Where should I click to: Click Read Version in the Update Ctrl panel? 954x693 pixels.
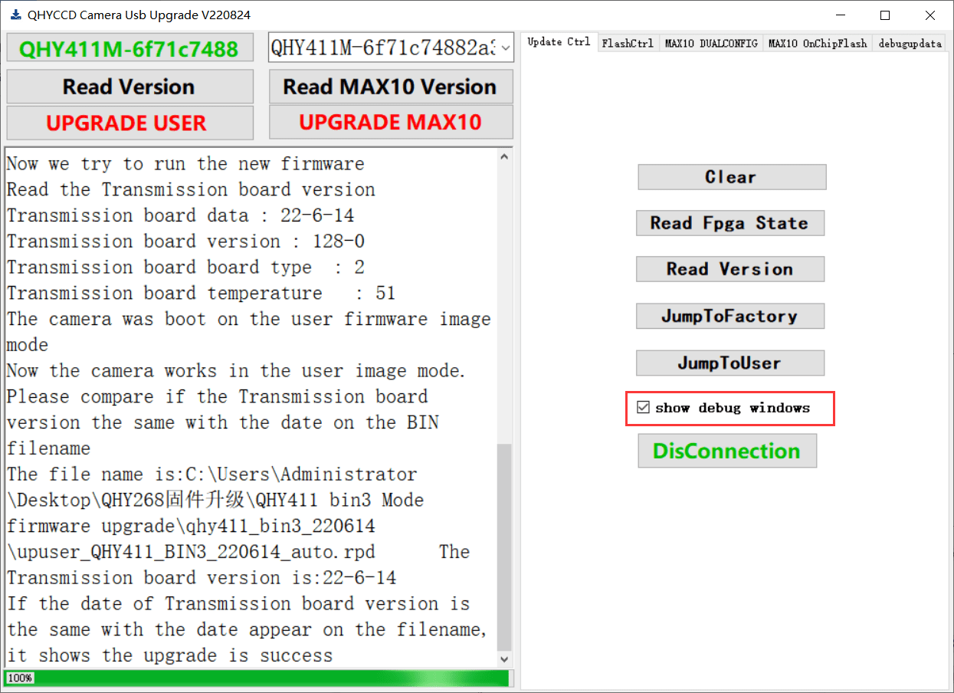pos(730,269)
